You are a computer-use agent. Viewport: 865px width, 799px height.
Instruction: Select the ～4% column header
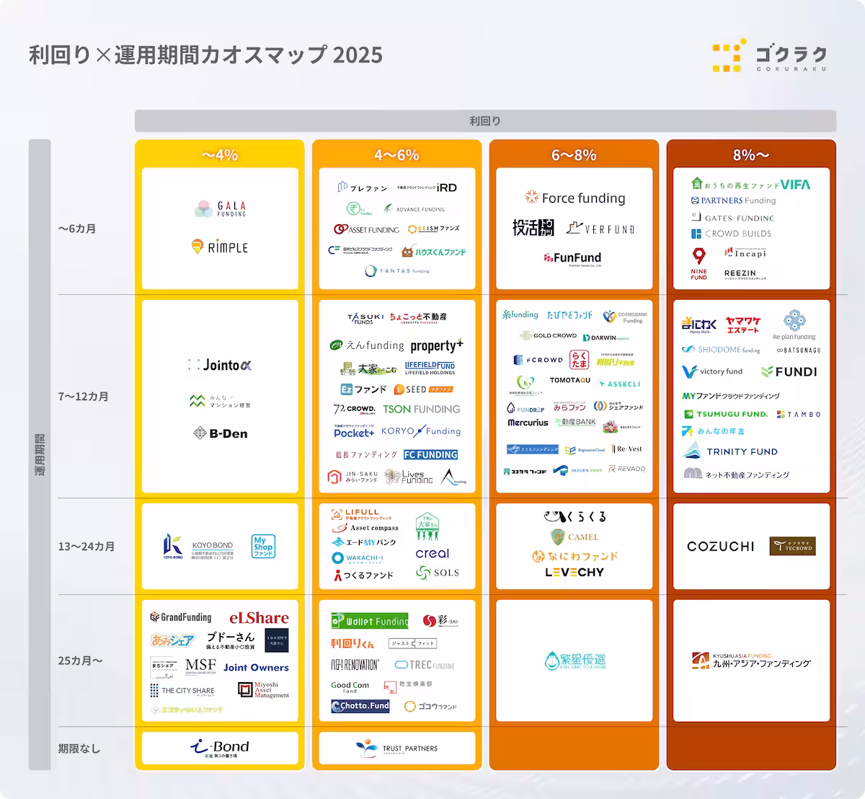(219, 155)
